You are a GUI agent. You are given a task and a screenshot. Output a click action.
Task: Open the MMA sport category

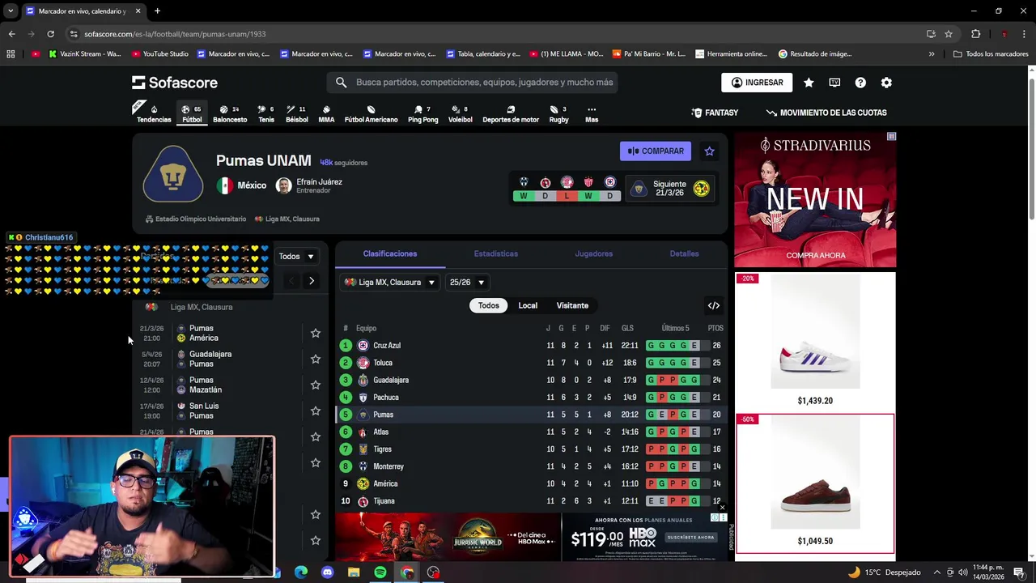326,113
